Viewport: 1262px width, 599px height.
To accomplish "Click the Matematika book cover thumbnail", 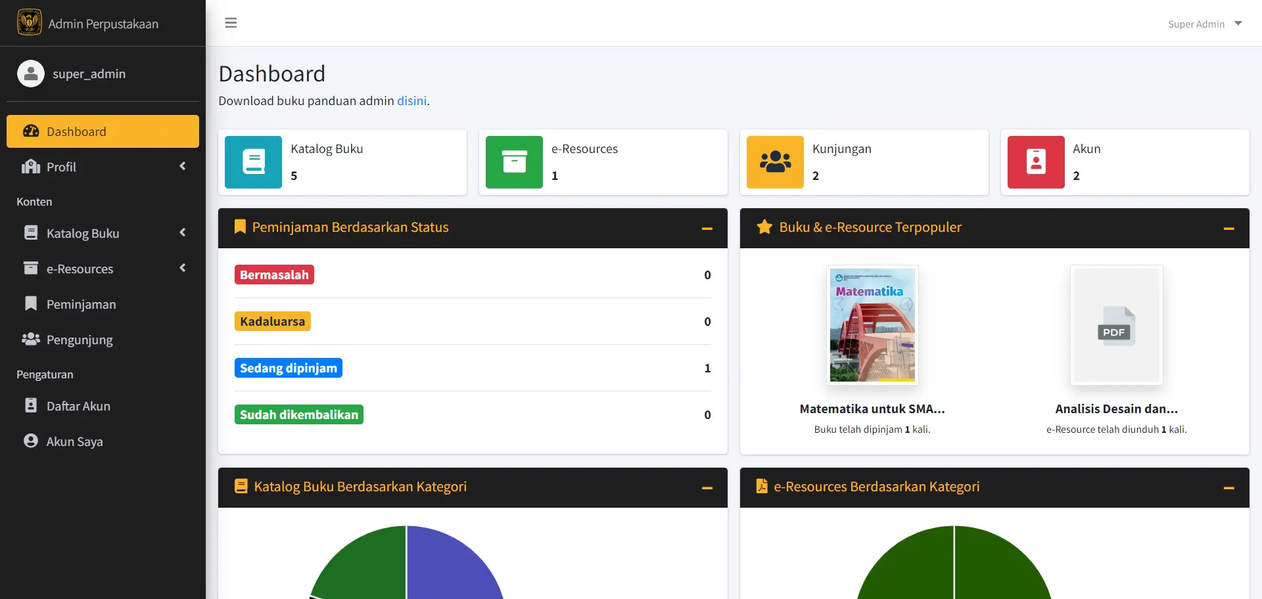I will tap(872, 325).
